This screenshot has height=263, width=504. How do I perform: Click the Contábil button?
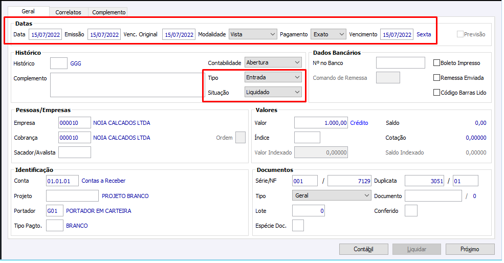[x=363, y=249]
